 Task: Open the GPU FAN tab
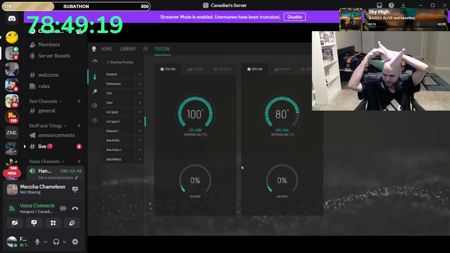point(255,69)
